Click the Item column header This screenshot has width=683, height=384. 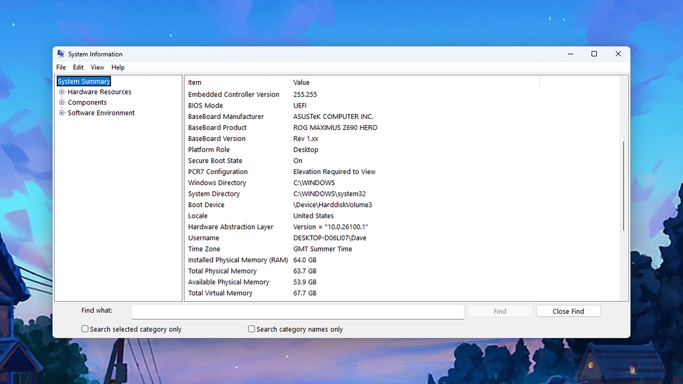pyautogui.click(x=238, y=82)
